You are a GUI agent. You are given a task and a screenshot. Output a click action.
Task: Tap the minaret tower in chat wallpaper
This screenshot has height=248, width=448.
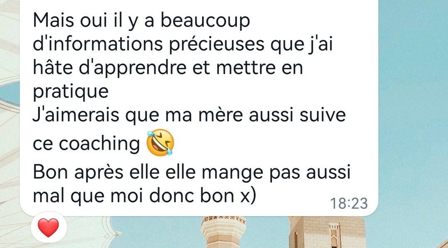pos(224,232)
